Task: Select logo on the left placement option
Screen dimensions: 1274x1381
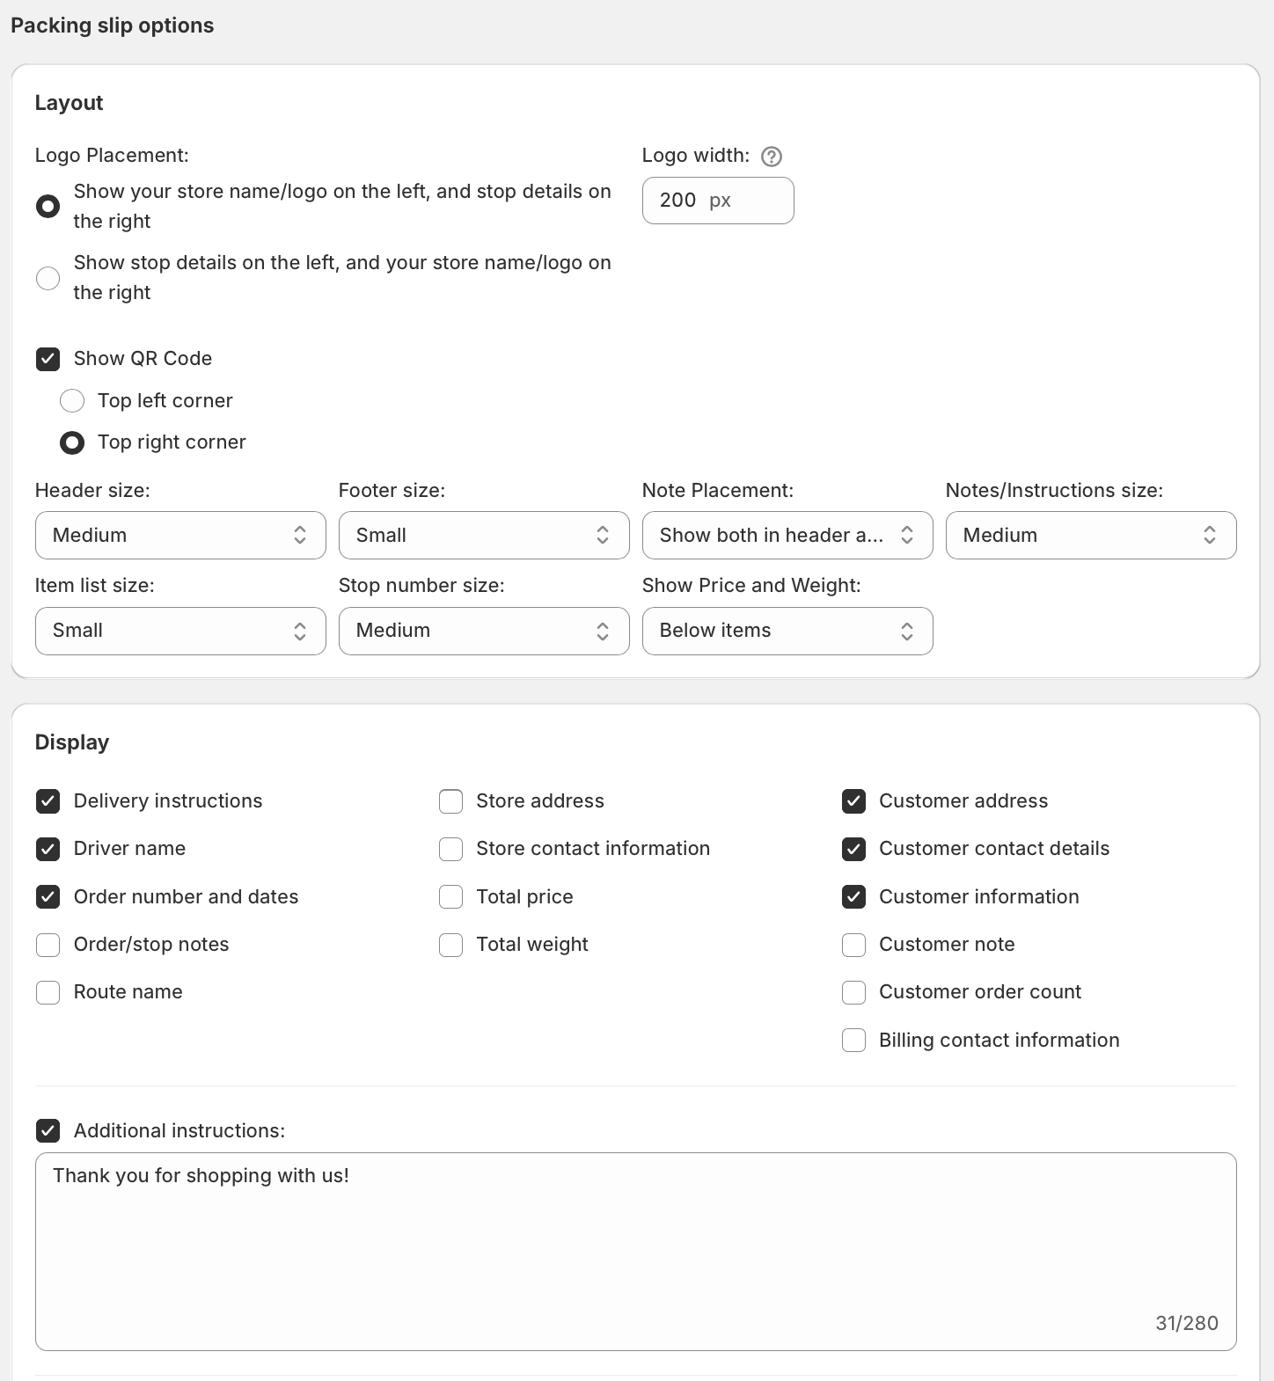Action: click(48, 207)
